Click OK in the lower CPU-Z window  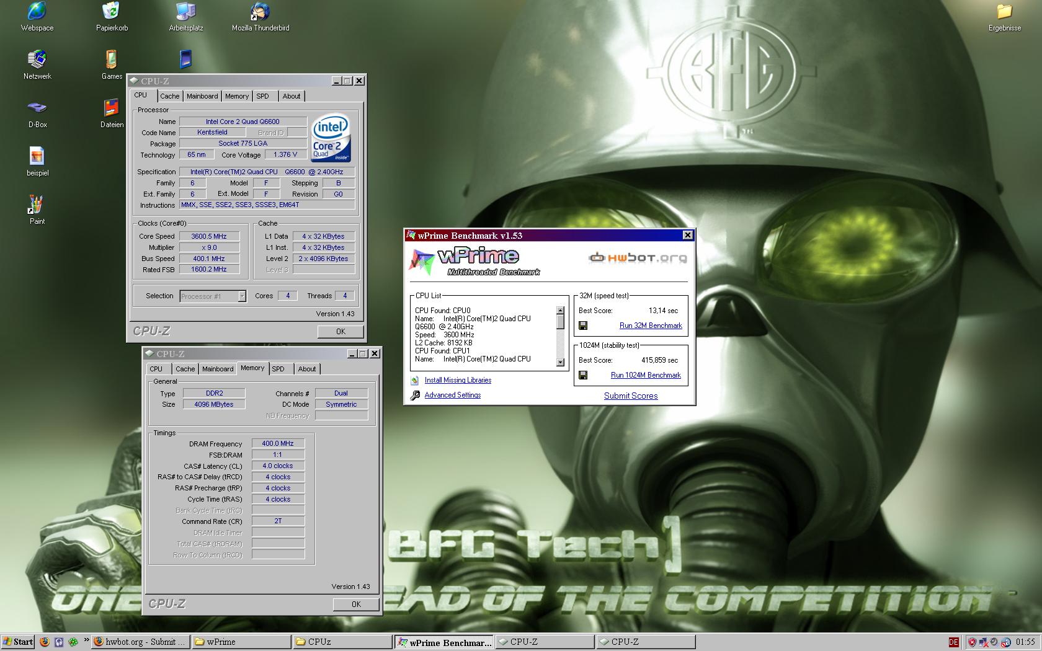coord(356,604)
